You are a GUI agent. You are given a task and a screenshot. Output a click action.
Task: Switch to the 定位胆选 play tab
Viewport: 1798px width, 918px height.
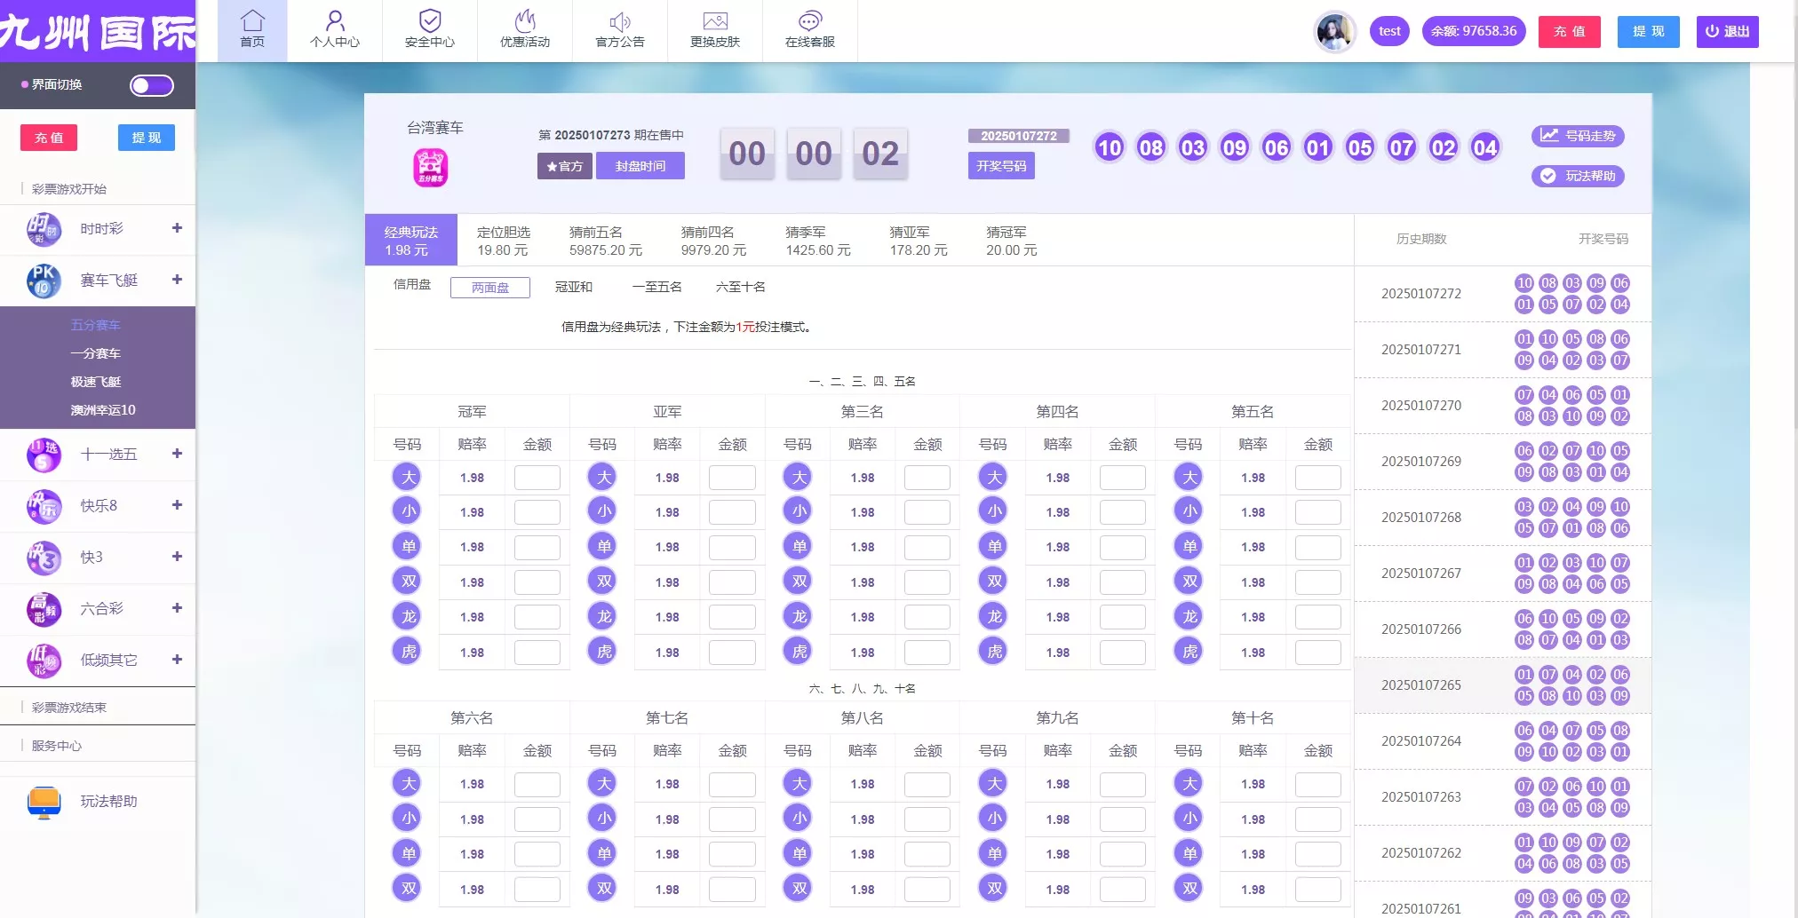click(502, 240)
